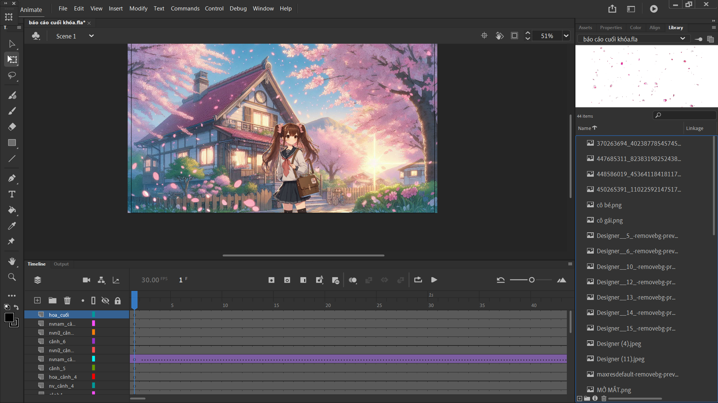The width and height of the screenshot is (718, 403).
Task: Select the Classic Brush tool
Action: [x=12, y=111]
